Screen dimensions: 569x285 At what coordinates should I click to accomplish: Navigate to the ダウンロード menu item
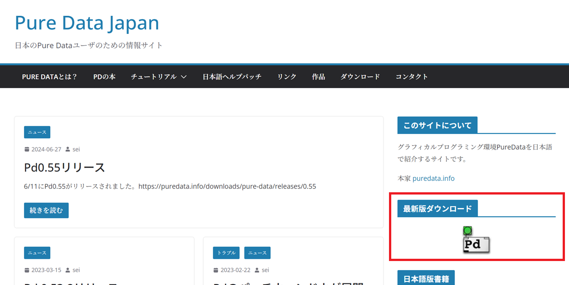point(360,76)
